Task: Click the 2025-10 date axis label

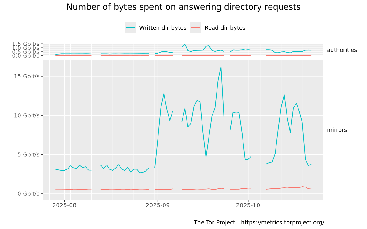Action: pyautogui.click(x=248, y=205)
